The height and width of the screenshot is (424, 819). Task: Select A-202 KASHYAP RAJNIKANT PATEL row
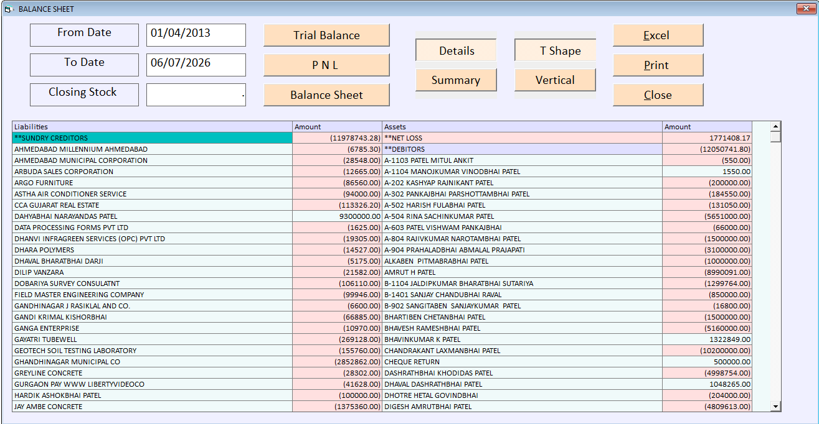coord(522,183)
